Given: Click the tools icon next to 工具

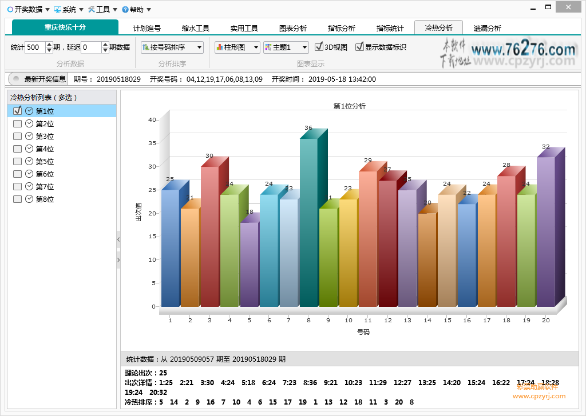Looking at the screenshot, I should (92, 9).
